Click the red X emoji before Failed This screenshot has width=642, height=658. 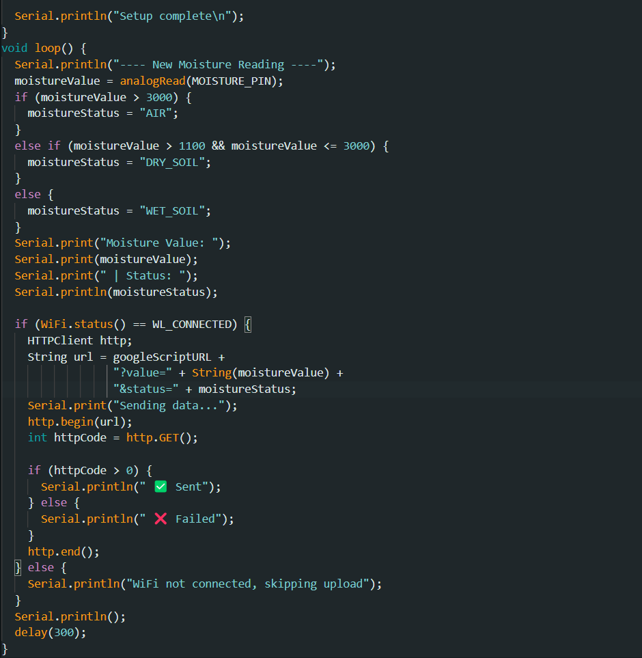coord(160,519)
